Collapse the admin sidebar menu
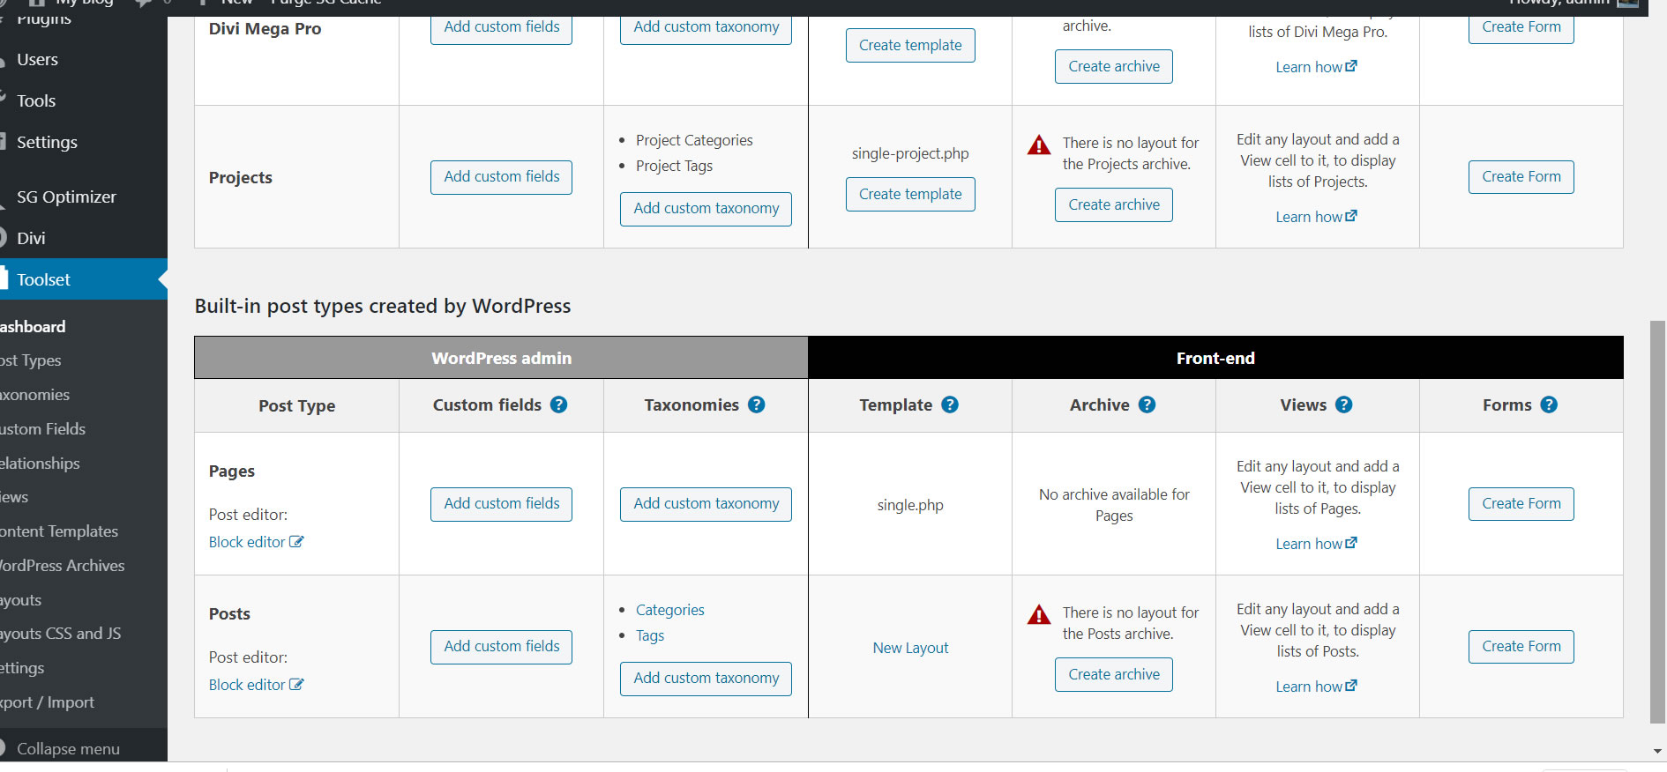 pos(68,748)
